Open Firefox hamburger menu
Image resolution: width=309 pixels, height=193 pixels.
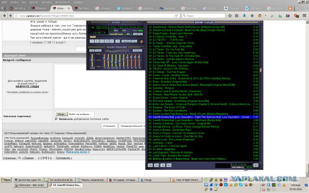click(305, 15)
